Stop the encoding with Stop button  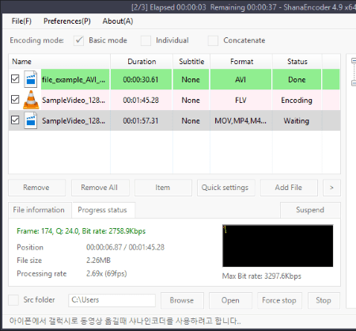324,300
